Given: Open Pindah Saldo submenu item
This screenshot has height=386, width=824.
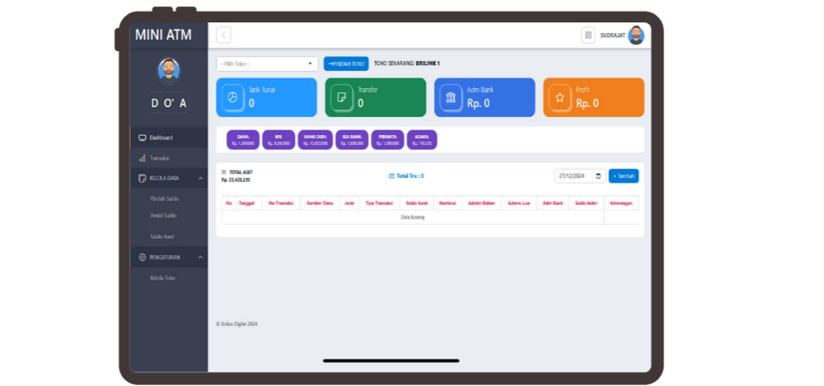Looking at the screenshot, I should pyautogui.click(x=164, y=198).
